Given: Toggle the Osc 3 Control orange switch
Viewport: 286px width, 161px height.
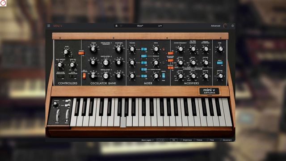Looking at the screenshot, I should tap(84, 76).
